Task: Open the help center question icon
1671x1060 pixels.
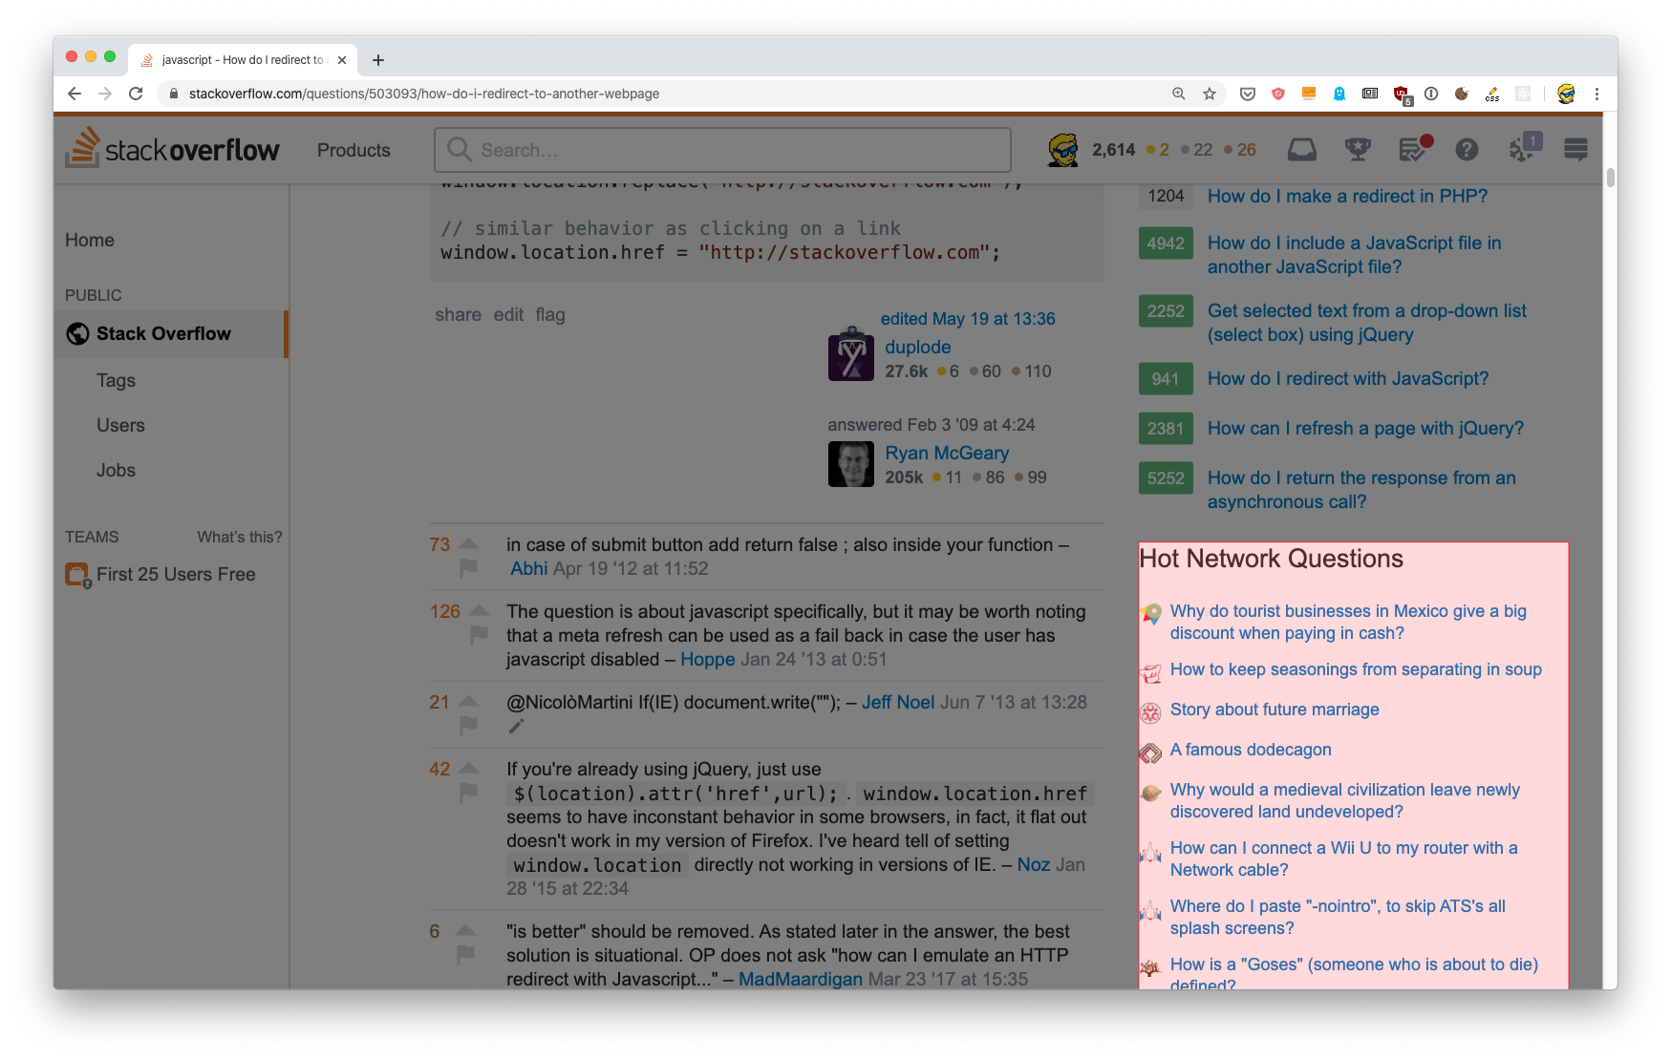Action: click(1467, 150)
